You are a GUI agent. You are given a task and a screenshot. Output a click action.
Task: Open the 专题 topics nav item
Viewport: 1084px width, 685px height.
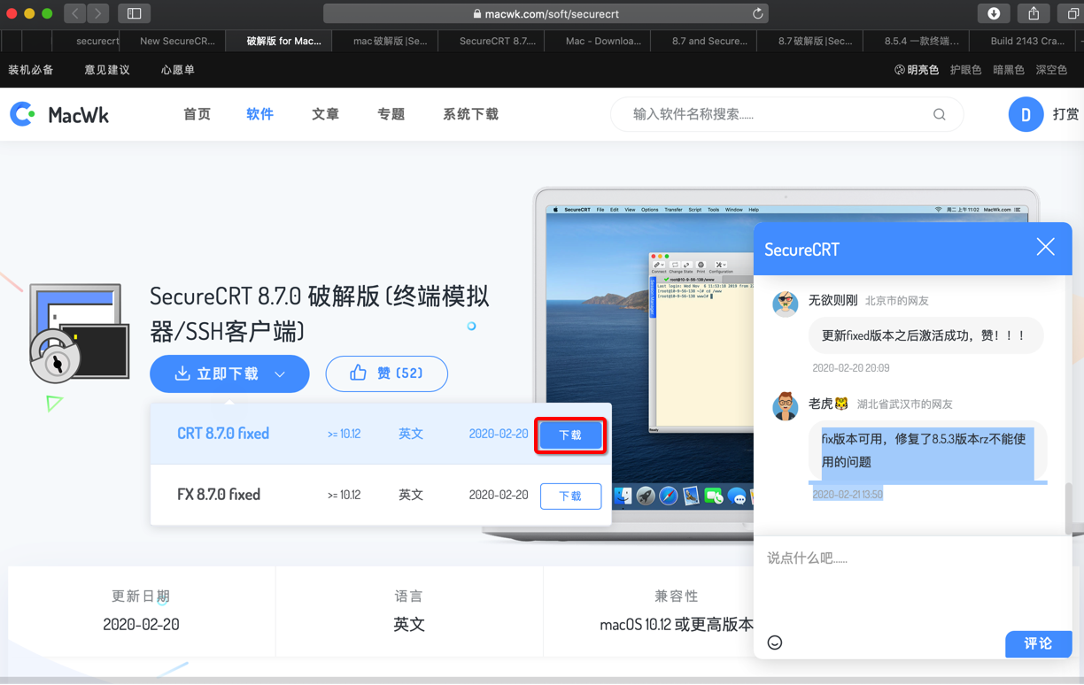pos(391,114)
